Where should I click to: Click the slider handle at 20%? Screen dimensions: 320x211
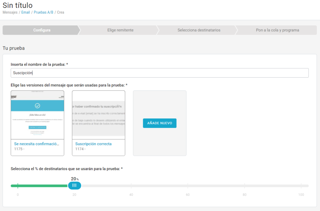pyautogui.click(x=74, y=186)
